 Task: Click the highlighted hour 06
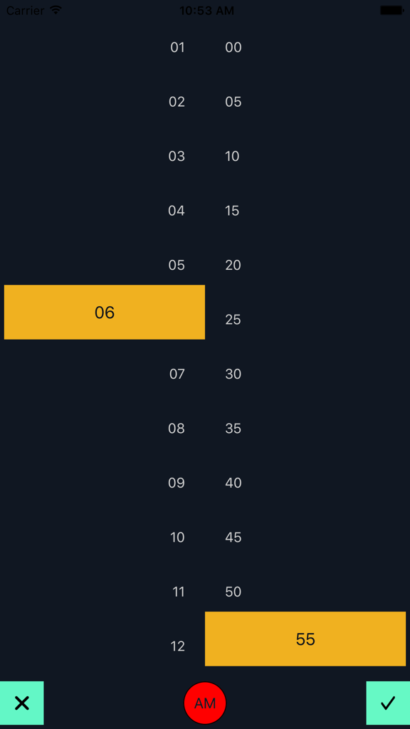pyautogui.click(x=104, y=312)
